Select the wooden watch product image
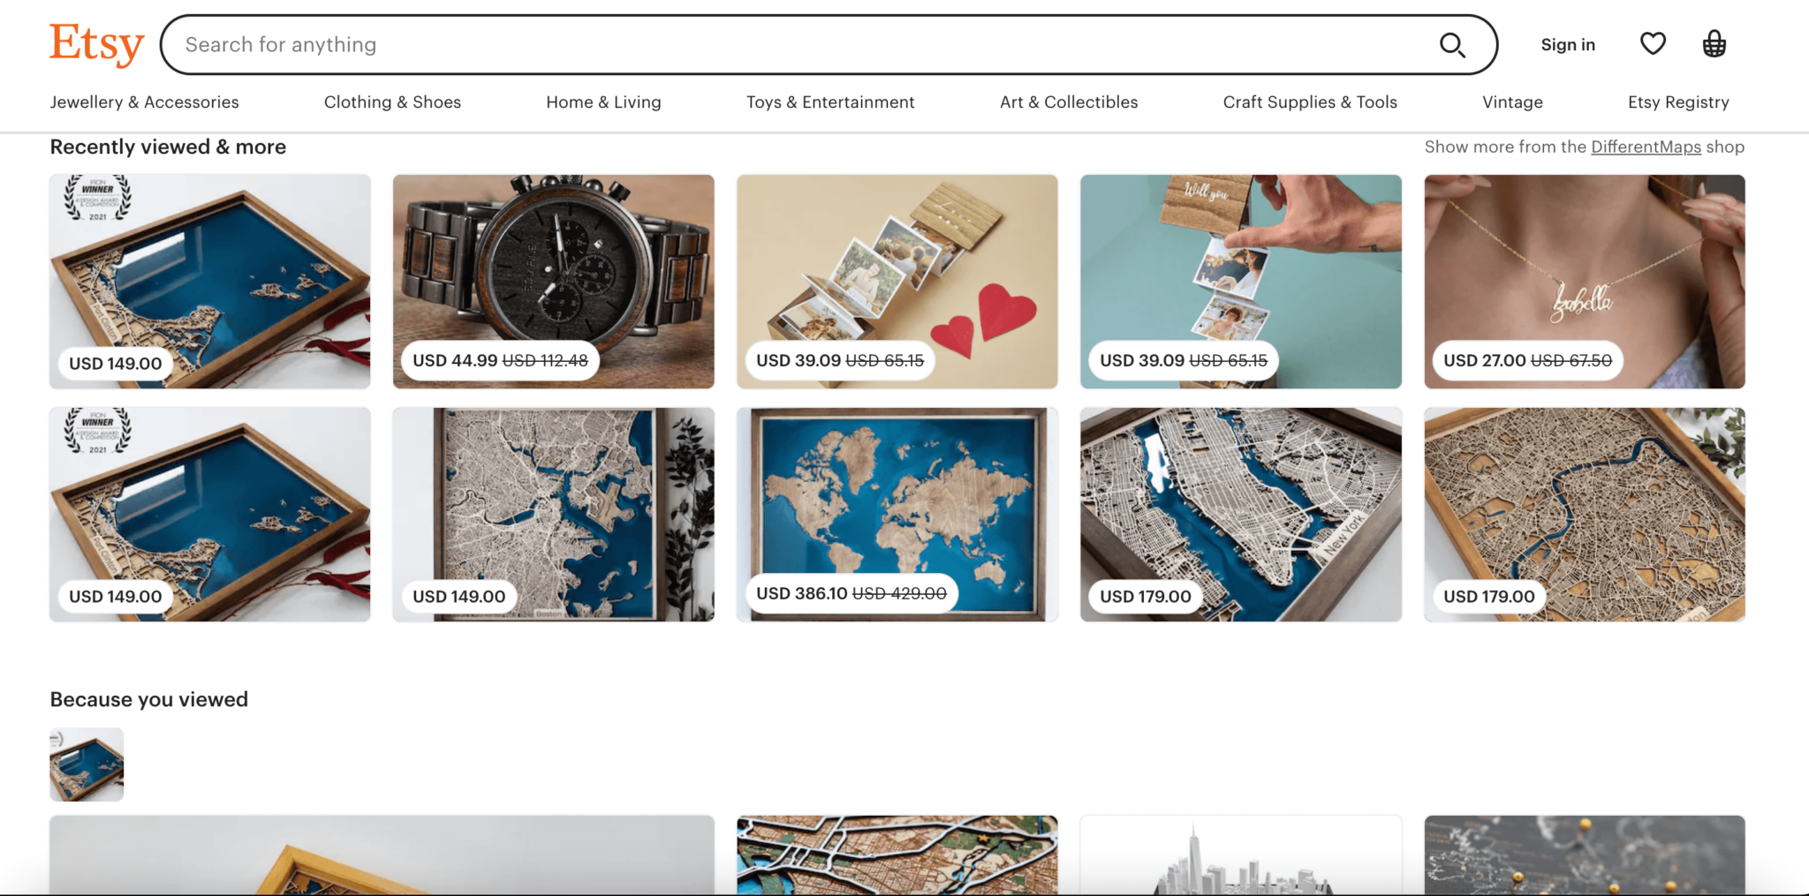The width and height of the screenshot is (1809, 896). click(x=553, y=281)
